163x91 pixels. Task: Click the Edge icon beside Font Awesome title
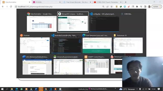pos(84,35)
